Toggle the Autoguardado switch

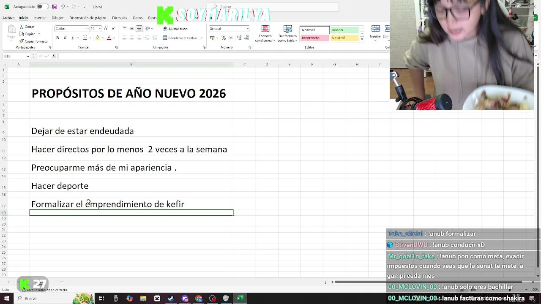point(43,7)
